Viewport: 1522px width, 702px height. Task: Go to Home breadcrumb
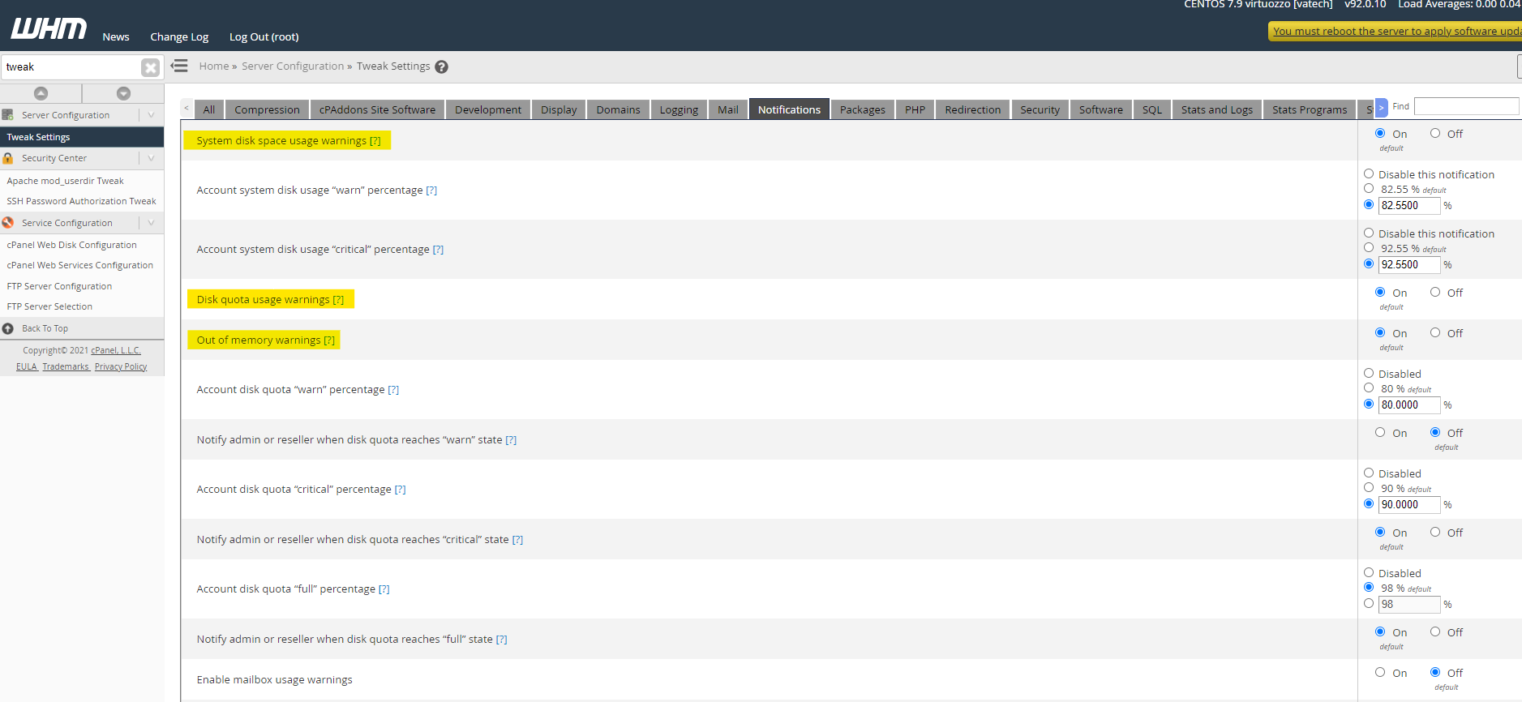[x=214, y=66]
